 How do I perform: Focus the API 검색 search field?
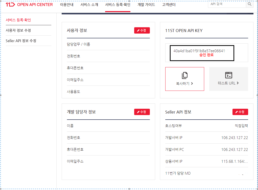[x=227, y=4]
